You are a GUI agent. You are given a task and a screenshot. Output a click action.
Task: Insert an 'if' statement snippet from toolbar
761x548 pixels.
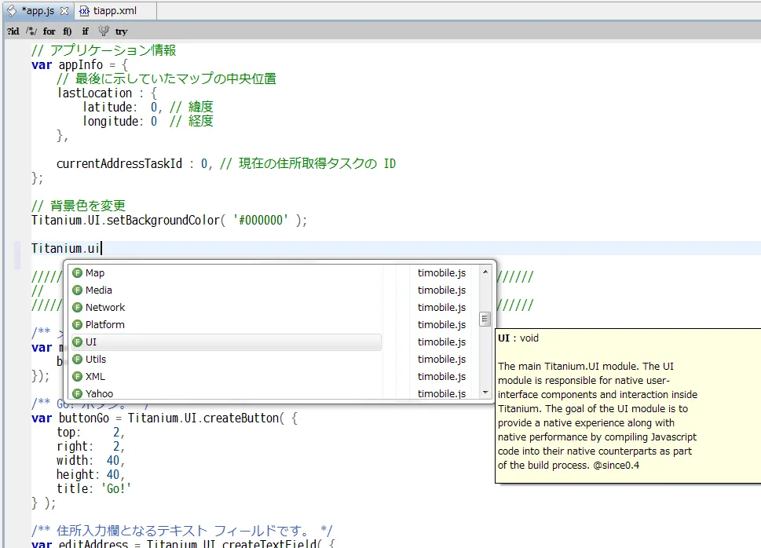point(86,31)
